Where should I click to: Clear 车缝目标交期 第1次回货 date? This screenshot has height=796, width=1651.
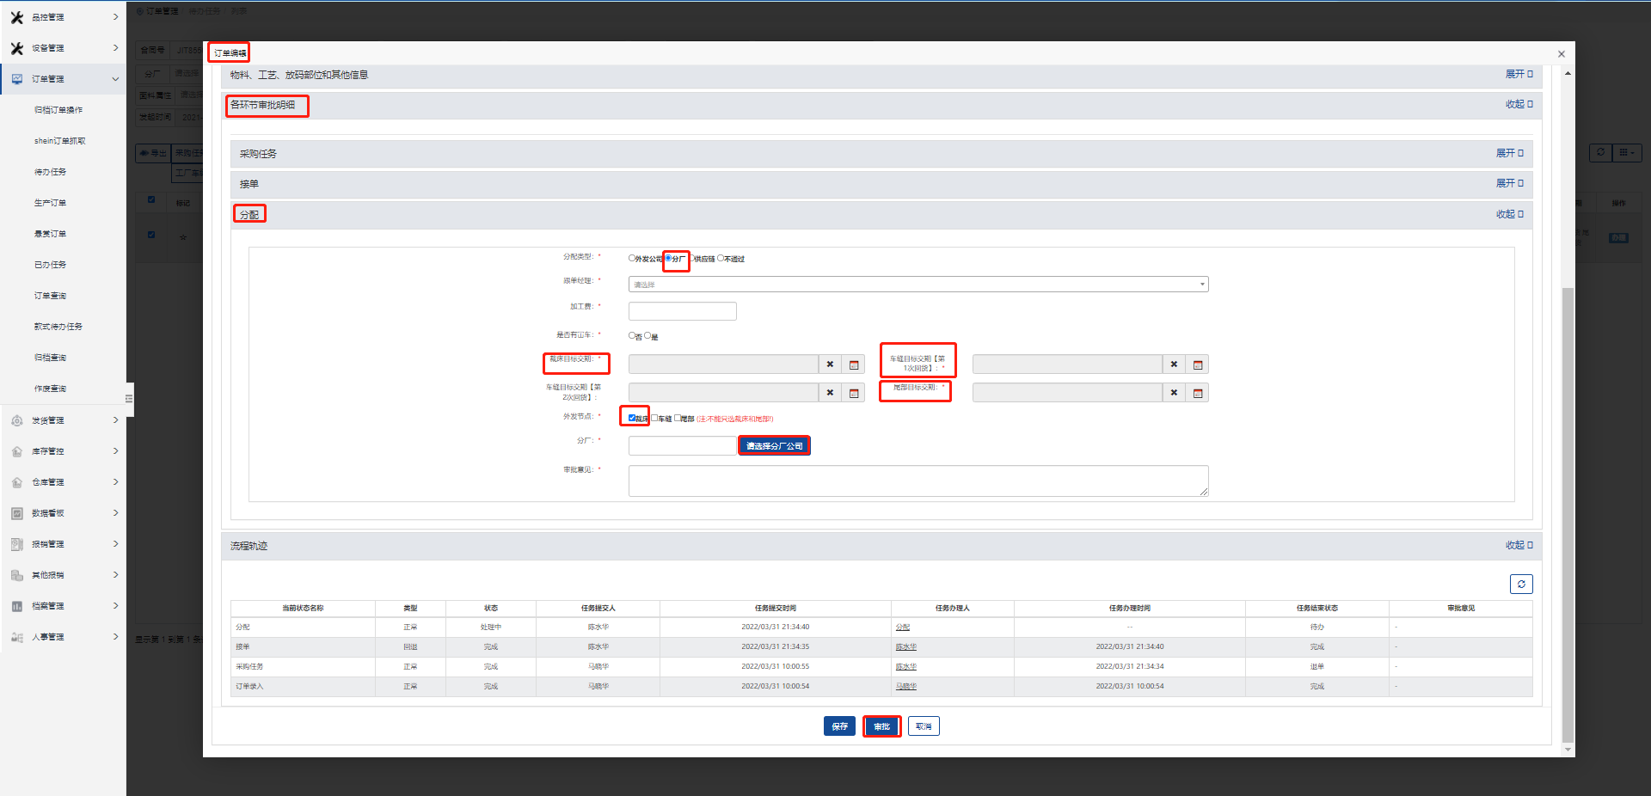tap(1174, 365)
